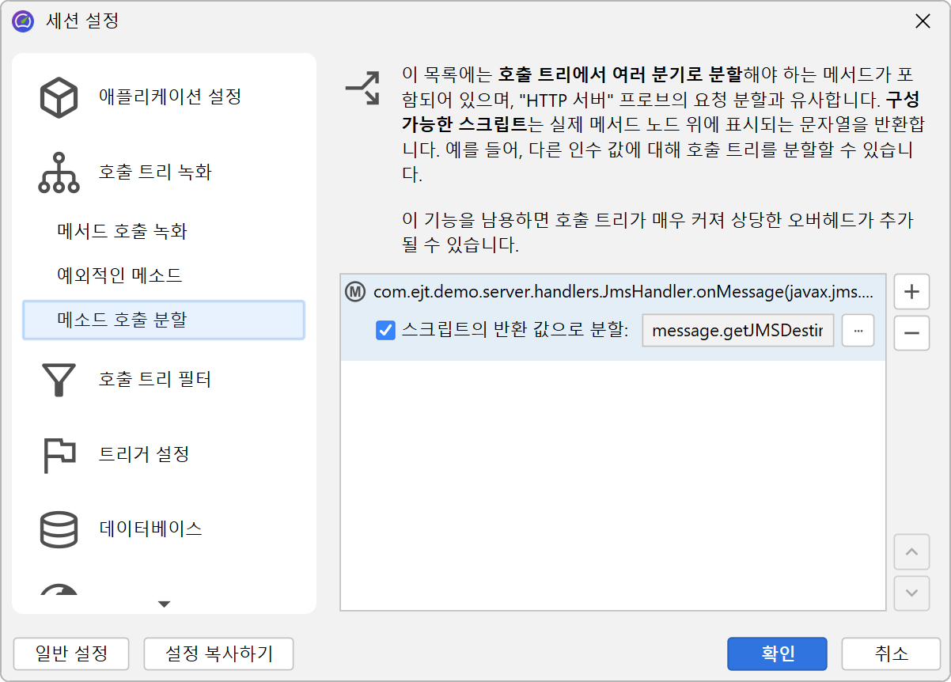
Task: Click the 세션 설정 app icon in title bar
Action: coord(23,21)
